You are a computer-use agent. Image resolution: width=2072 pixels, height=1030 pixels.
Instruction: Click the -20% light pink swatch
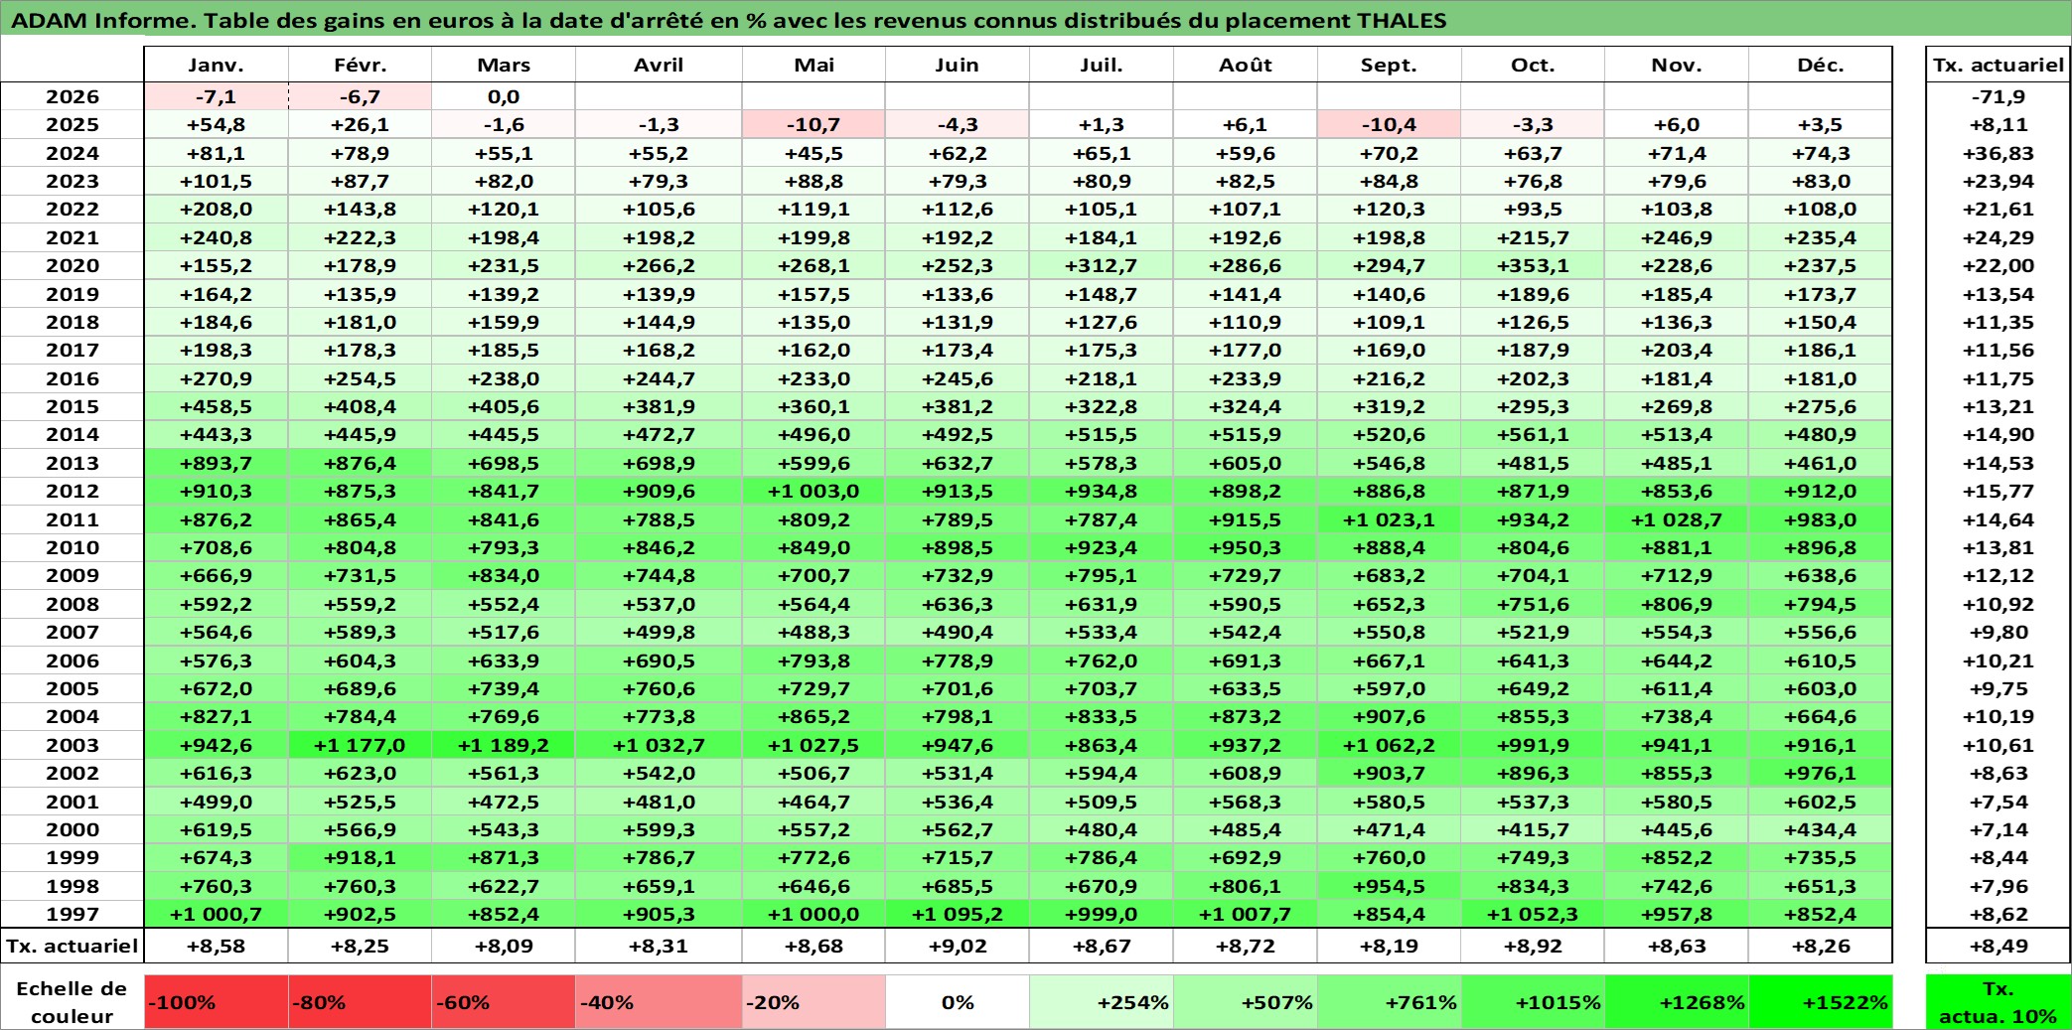click(x=814, y=1002)
